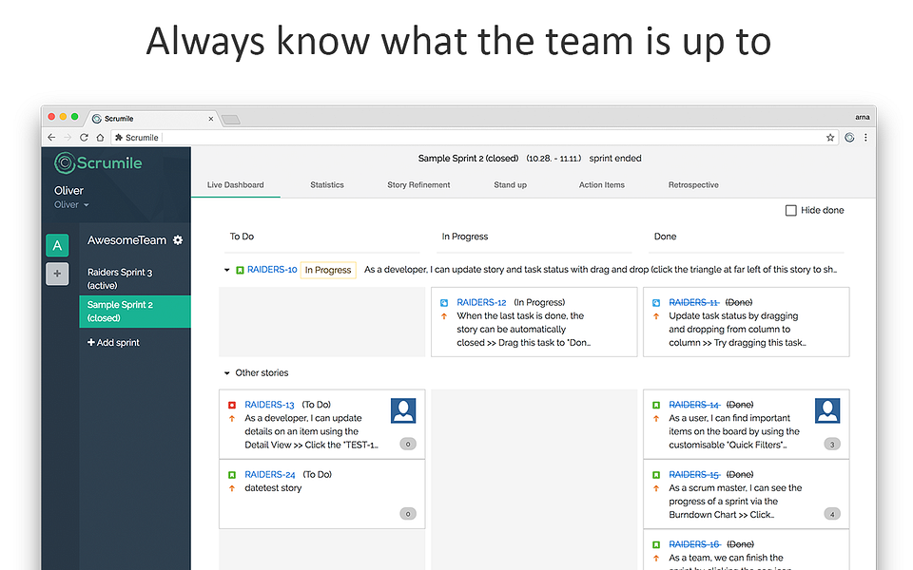This screenshot has width=913, height=570.
Task: Click the priority arrow on RAIDERS-12
Action: (444, 316)
